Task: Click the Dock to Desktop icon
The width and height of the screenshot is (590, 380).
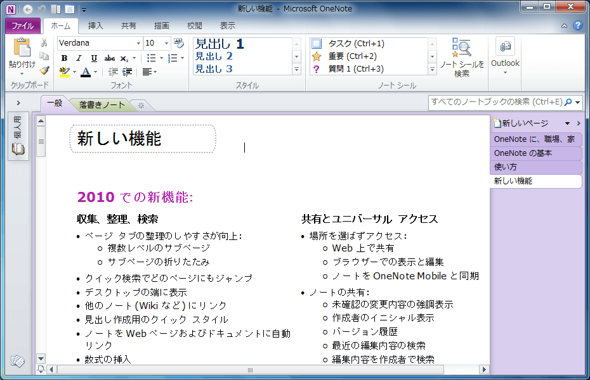Action: click(x=56, y=9)
